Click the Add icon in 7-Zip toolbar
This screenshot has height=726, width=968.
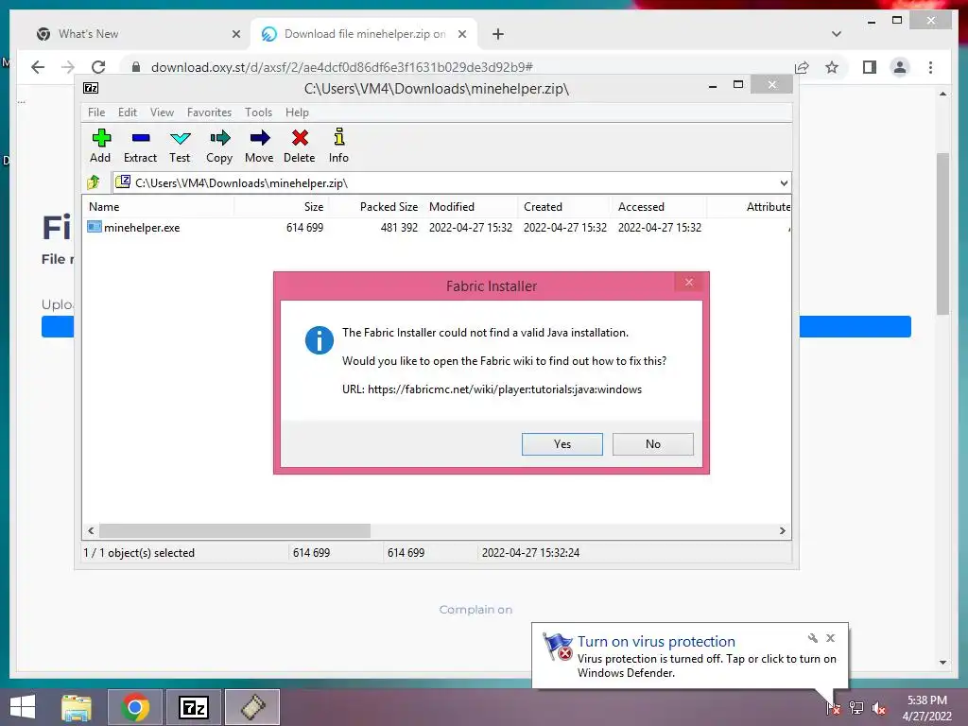(101, 138)
